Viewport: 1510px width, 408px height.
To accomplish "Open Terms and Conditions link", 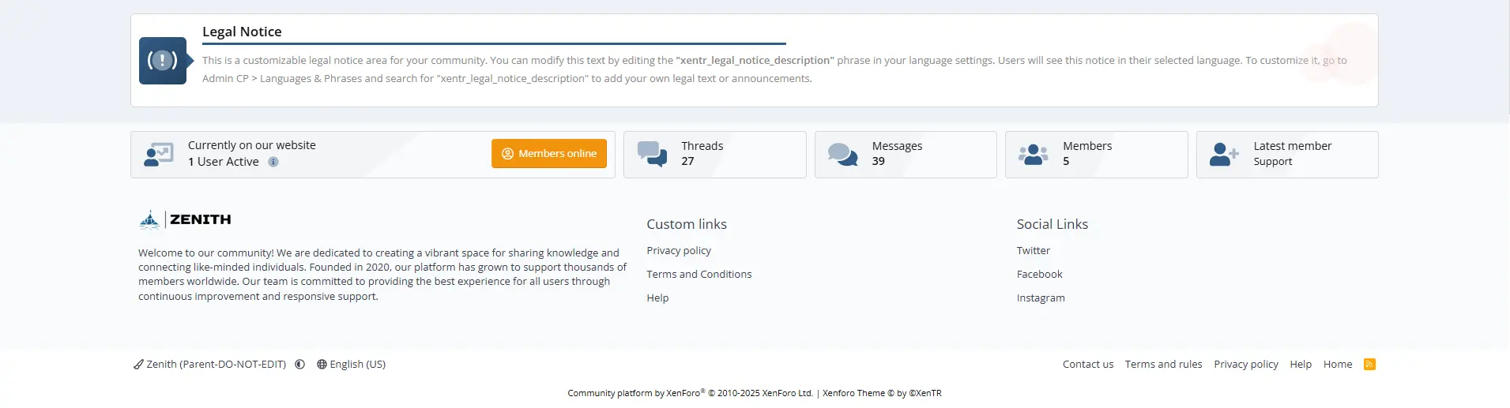I will tap(699, 274).
